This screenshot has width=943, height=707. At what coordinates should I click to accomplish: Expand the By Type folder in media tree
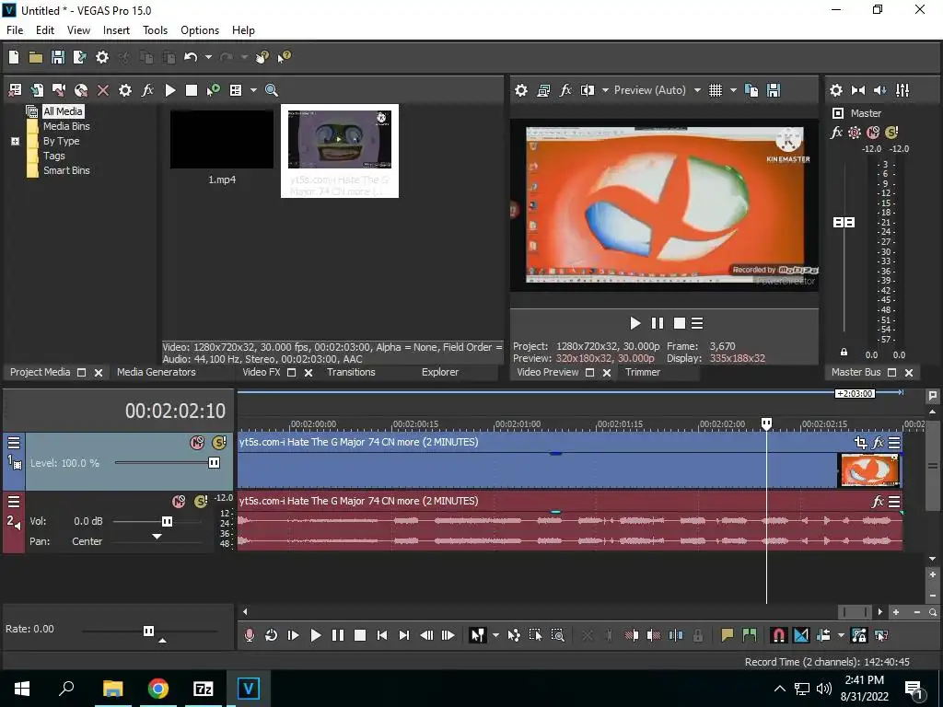(x=15, y=141)
